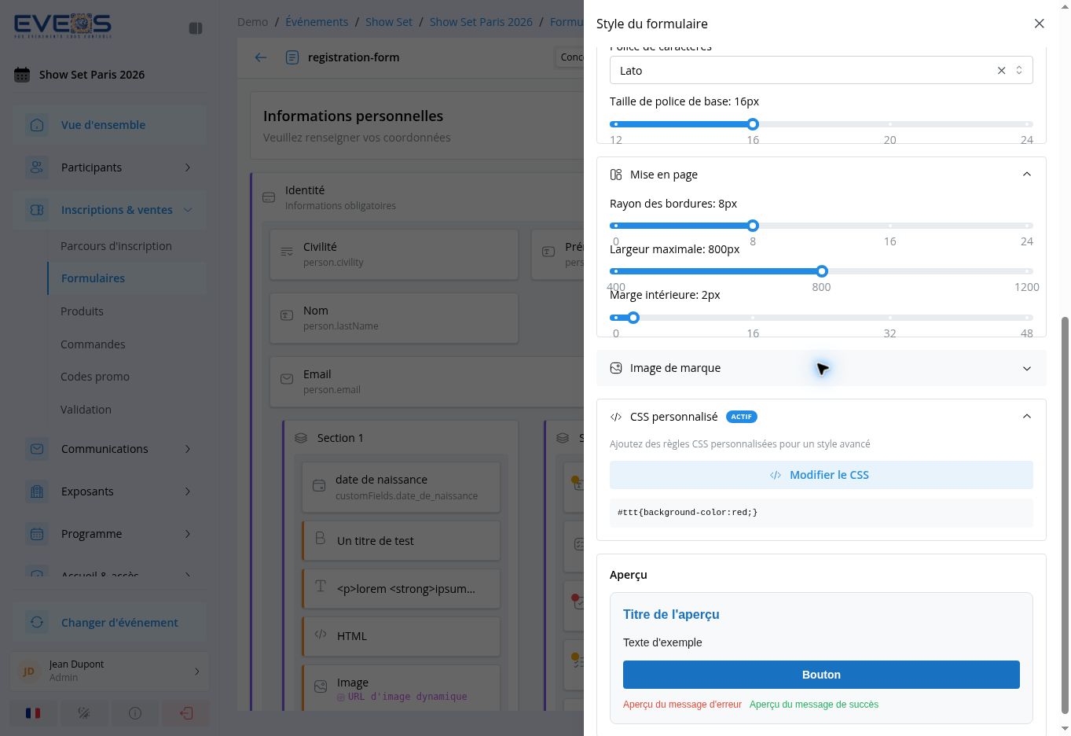
Task: Collapse the sidebar with the panel toggle icon
Action: [196, 28]
